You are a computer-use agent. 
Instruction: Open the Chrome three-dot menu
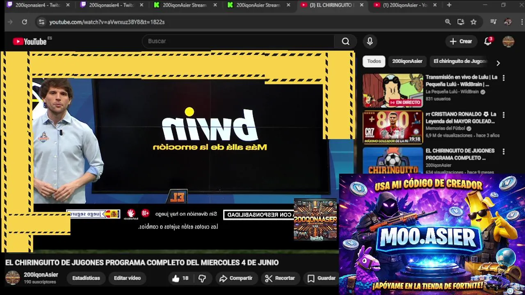point(521,22)
